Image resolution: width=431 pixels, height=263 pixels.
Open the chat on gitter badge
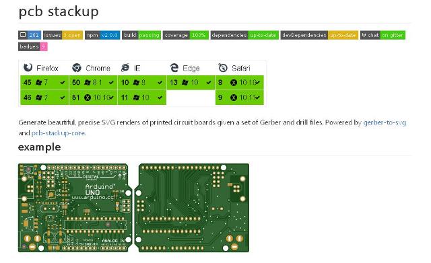pos(383,35)
